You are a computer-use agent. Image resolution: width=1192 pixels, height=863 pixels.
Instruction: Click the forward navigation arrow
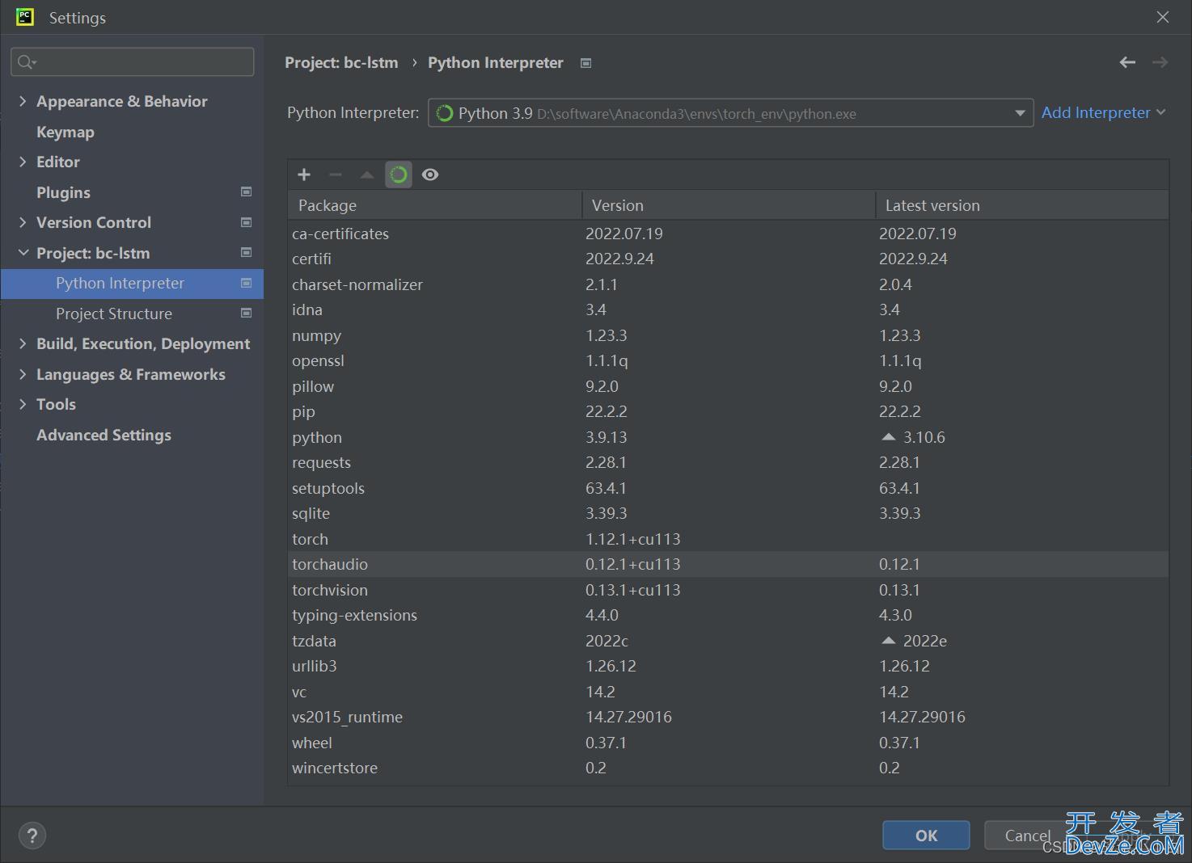tap(1160, 62)
